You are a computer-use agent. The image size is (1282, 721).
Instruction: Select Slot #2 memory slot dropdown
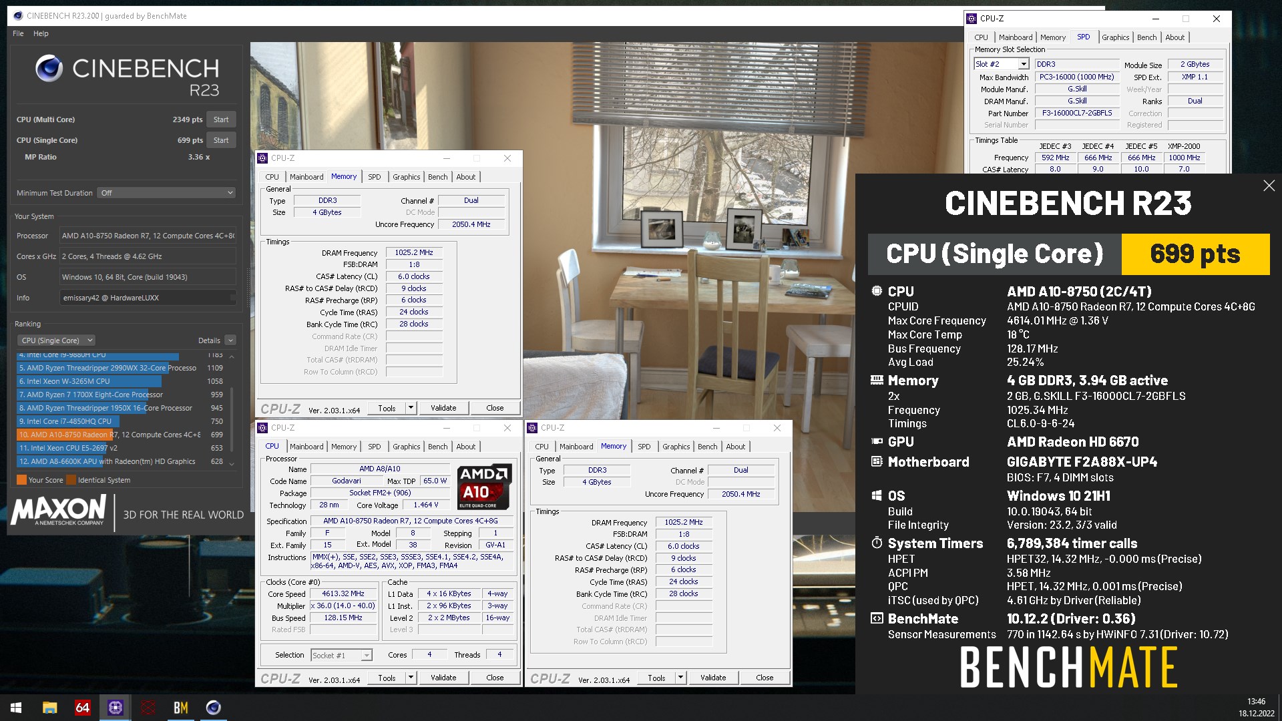pyautogui.click(x=1001, y=64)
